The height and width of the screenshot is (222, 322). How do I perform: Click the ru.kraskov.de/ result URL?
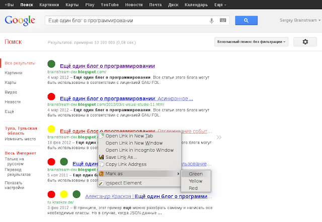point(60,202)
